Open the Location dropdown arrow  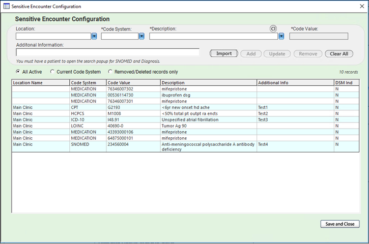[x=94, y=36]
